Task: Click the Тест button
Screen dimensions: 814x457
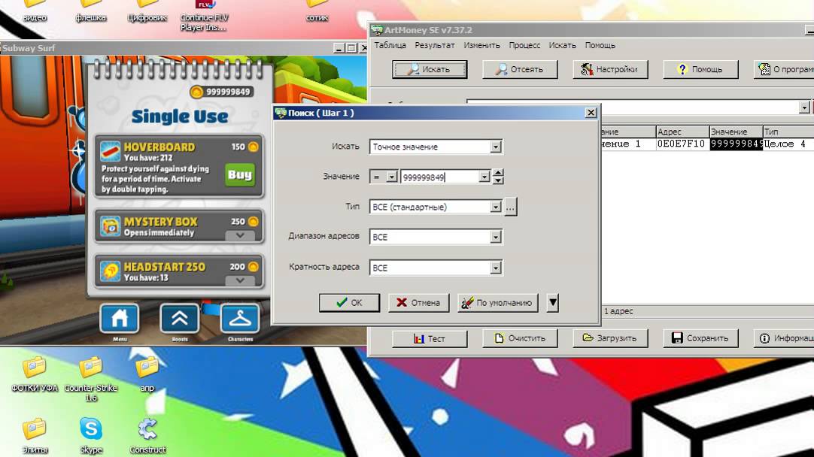Action: click(430, 338)
